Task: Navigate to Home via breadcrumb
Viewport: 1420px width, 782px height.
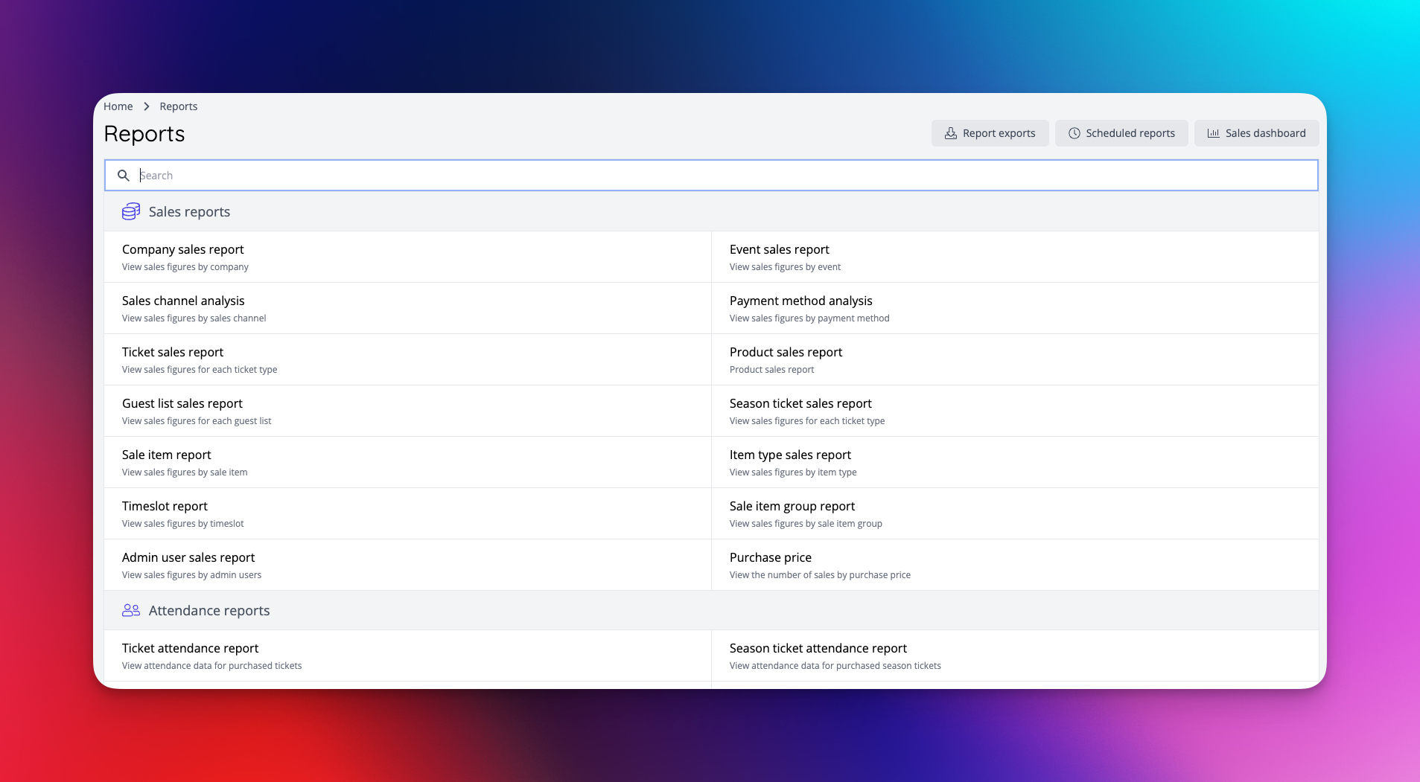Action: tap(118, 106)
